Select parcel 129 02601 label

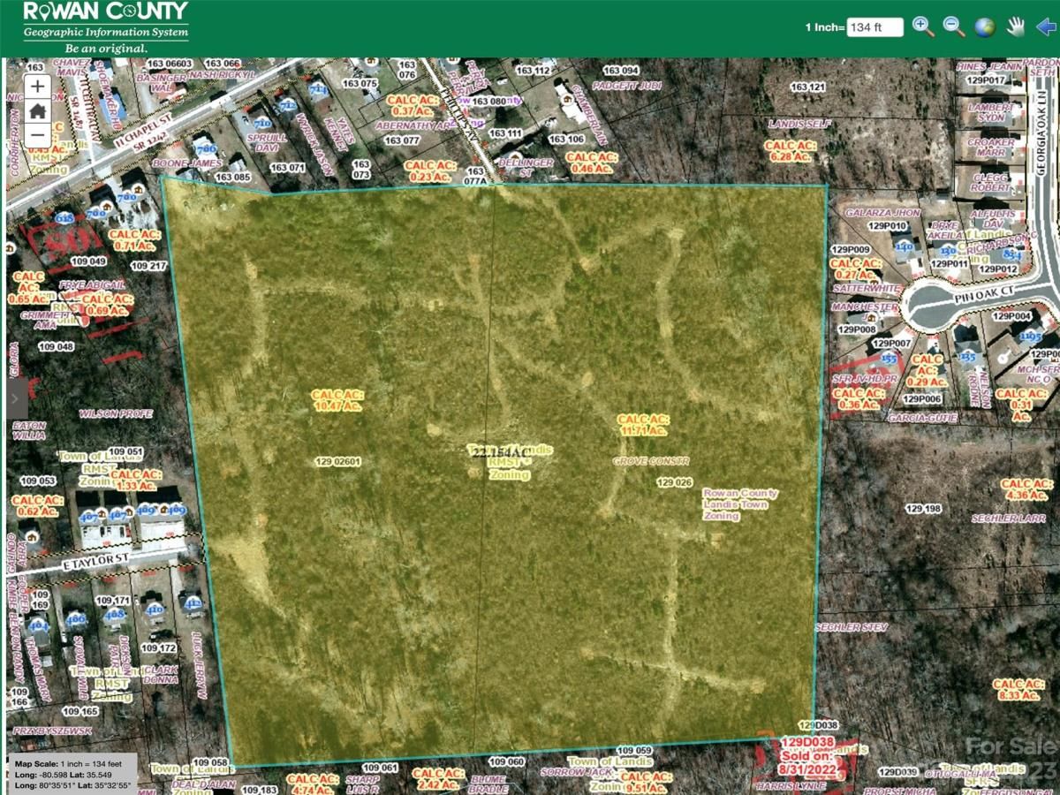point(338,462)
